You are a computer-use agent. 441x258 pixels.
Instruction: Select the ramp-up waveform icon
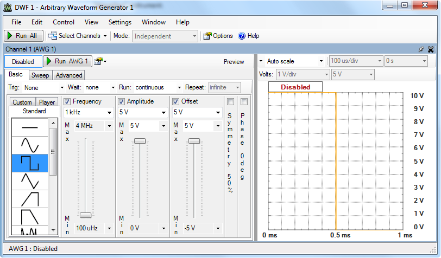(29, 199)
